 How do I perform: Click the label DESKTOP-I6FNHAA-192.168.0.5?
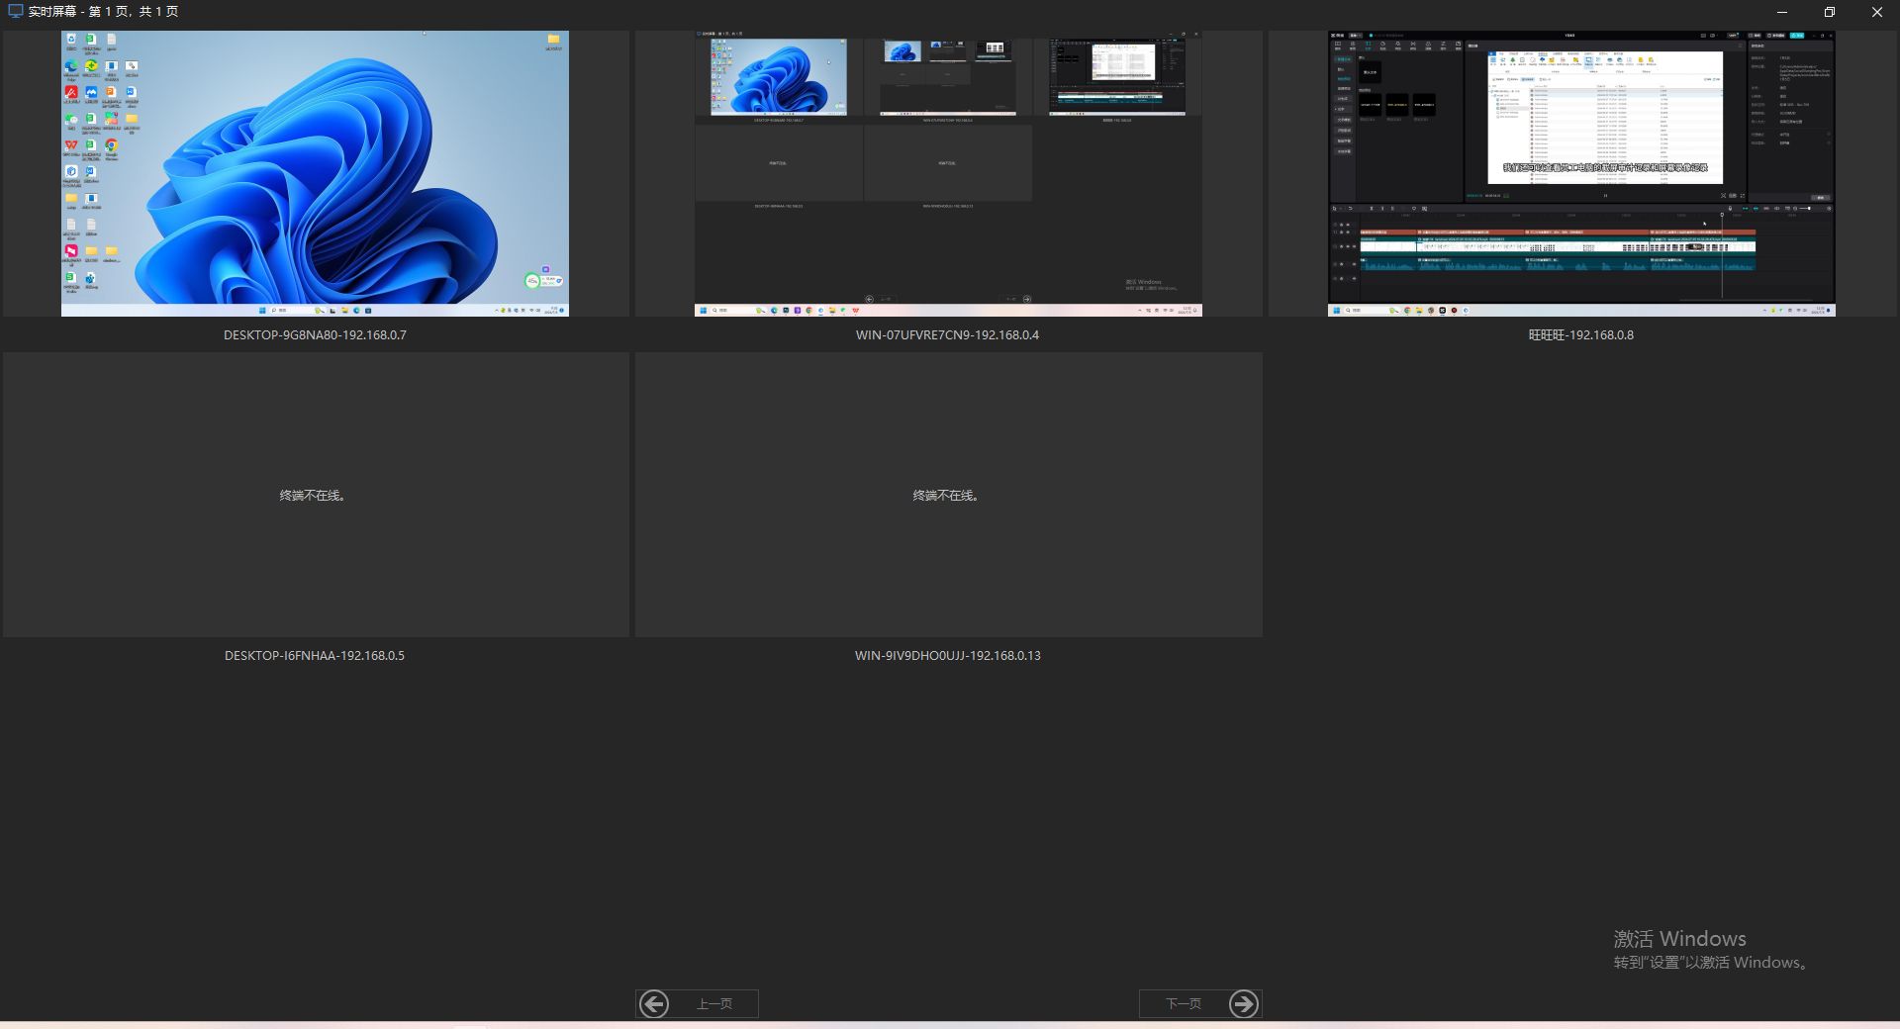click(x=315, y=656)
